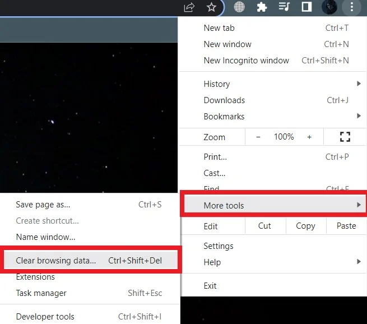Click the Create shortcut... entry

[x=89, y=221]
